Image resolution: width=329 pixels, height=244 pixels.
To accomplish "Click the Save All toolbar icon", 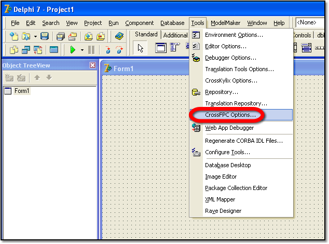I will 61,36.
